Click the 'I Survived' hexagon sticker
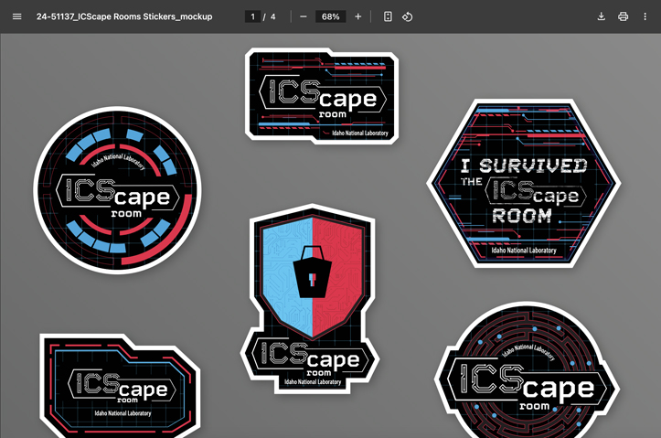 (x=524, y=184)
